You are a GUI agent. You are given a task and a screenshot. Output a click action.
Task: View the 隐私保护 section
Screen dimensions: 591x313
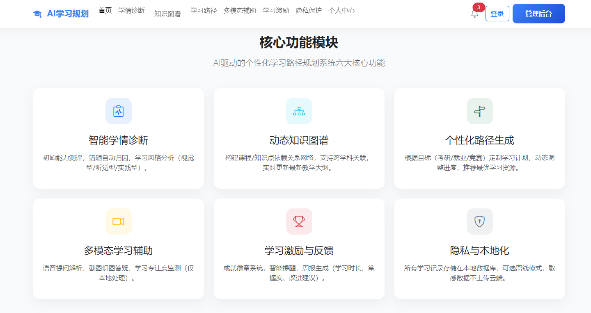(x=308, y=10)
